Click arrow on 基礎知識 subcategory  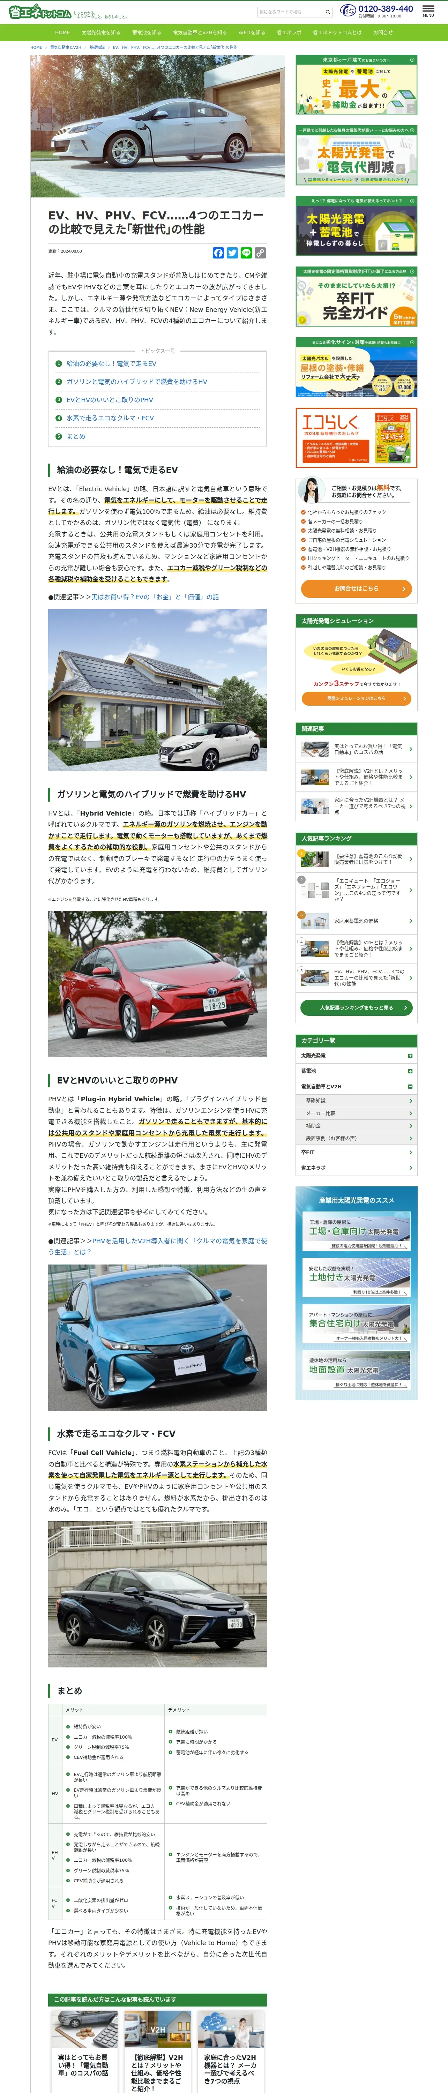tap(411, 1100)
